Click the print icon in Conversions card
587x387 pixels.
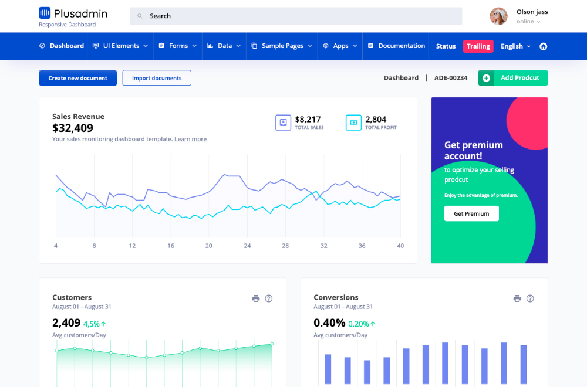517,298
